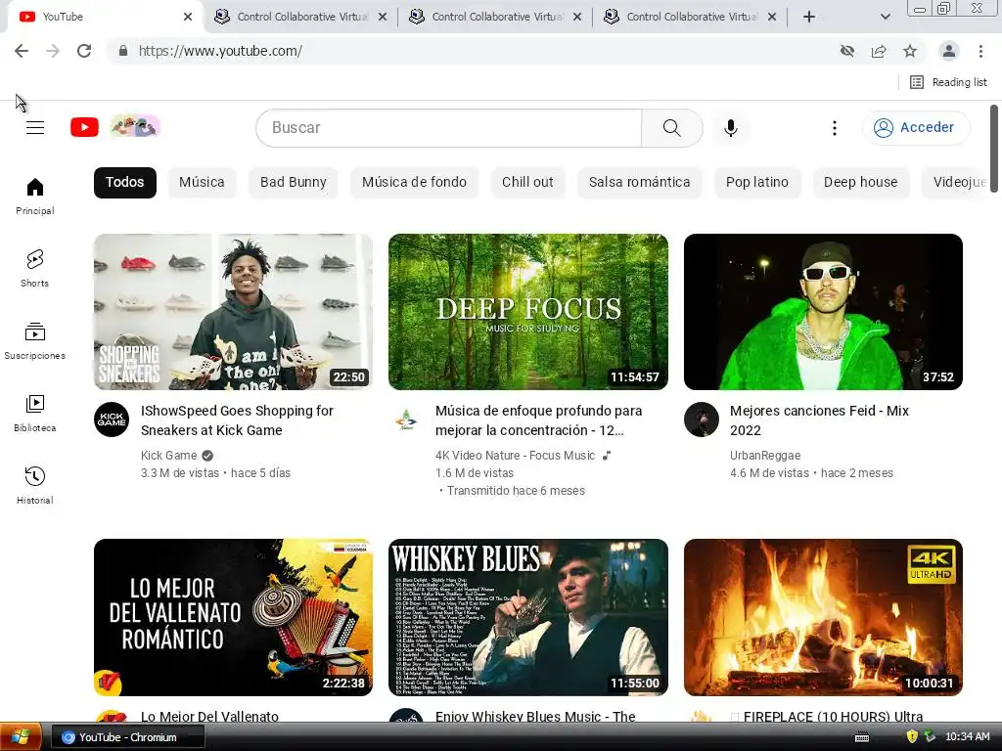Image resolution: width=1002 pixels, height=751 pixels.
Task: Open the tray keyboard icon
Action: pos(862,737)
